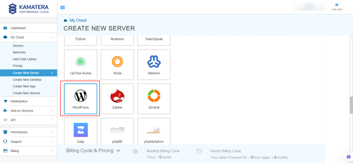
Task: Open Create New Desktop menu item
Action: tap(27, 80)
